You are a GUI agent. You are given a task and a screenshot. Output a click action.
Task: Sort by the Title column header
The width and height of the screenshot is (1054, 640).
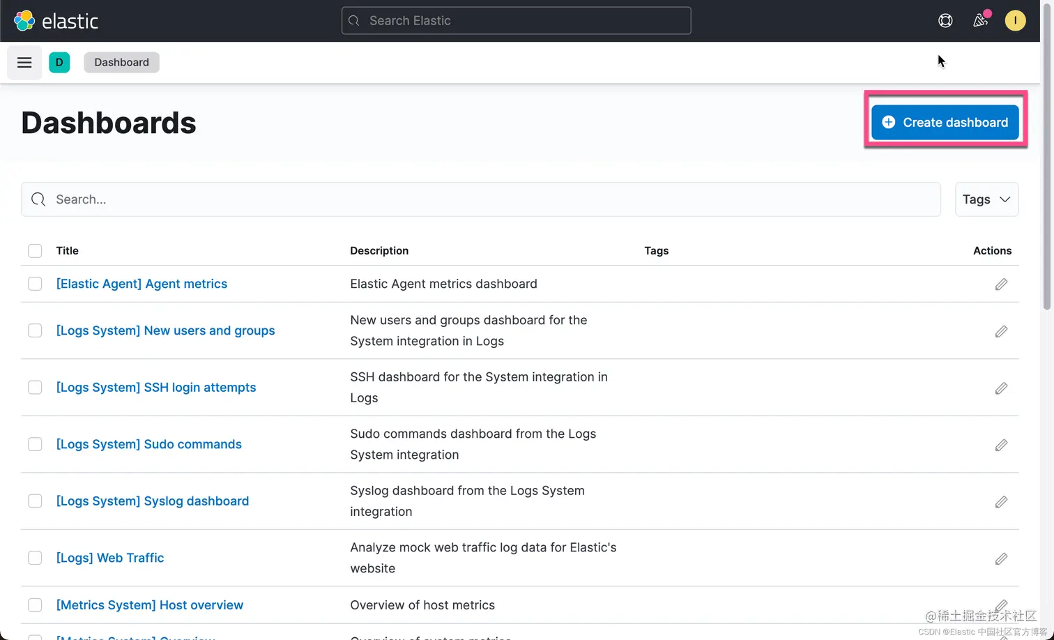click(x=67, y=251)
